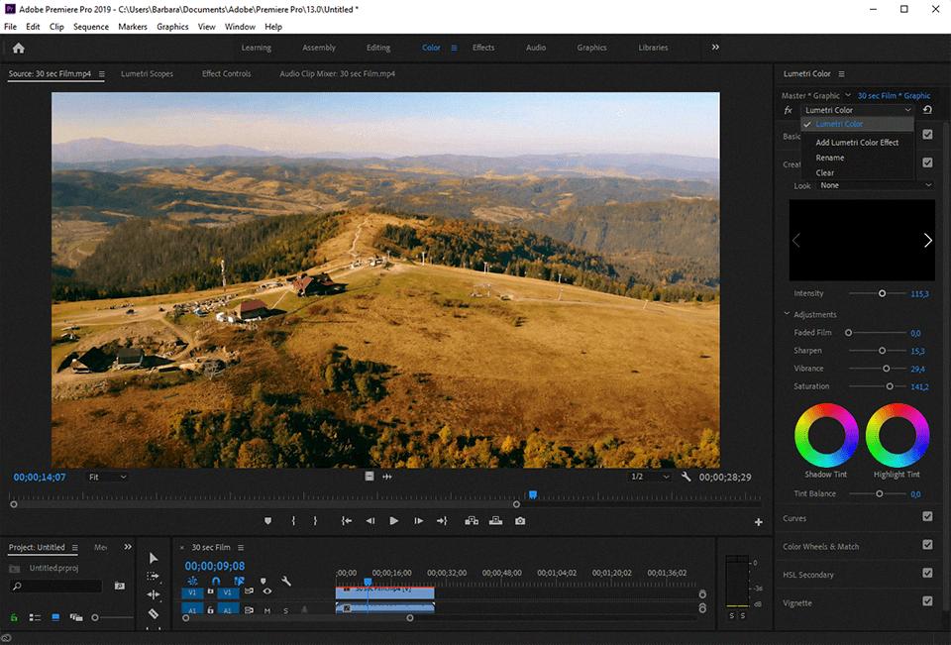Open Project panel menu icon
This screenshot has width=951, height=645.
tap(74, 547)
